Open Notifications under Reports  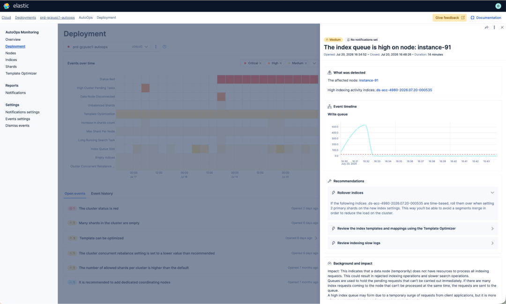point(15,93)
